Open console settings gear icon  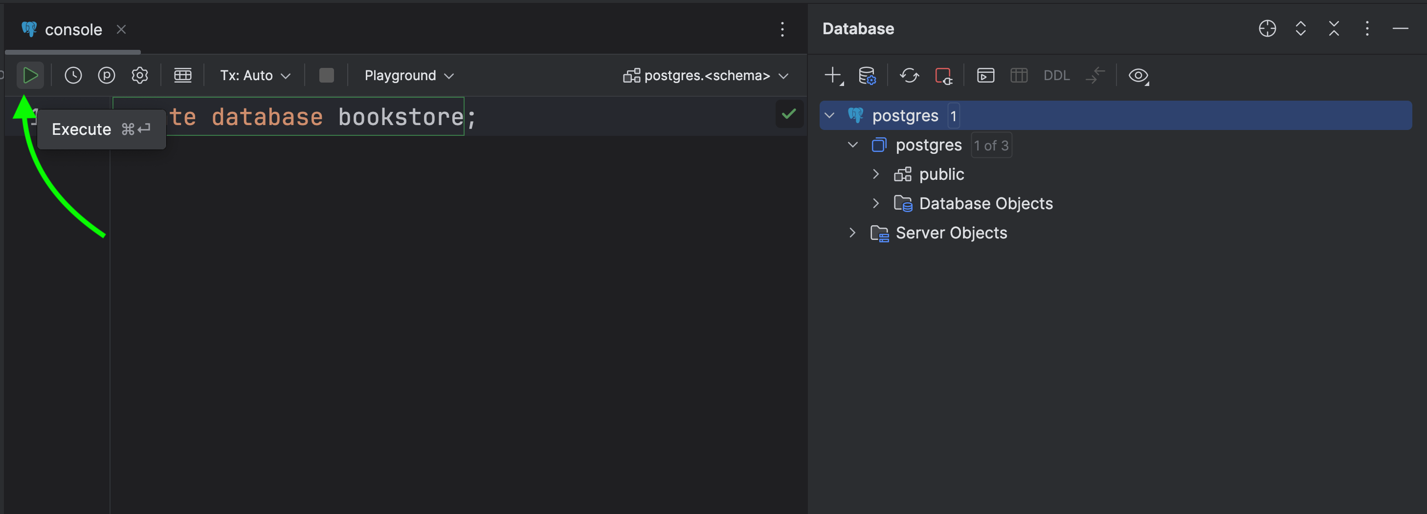point(139,75)
